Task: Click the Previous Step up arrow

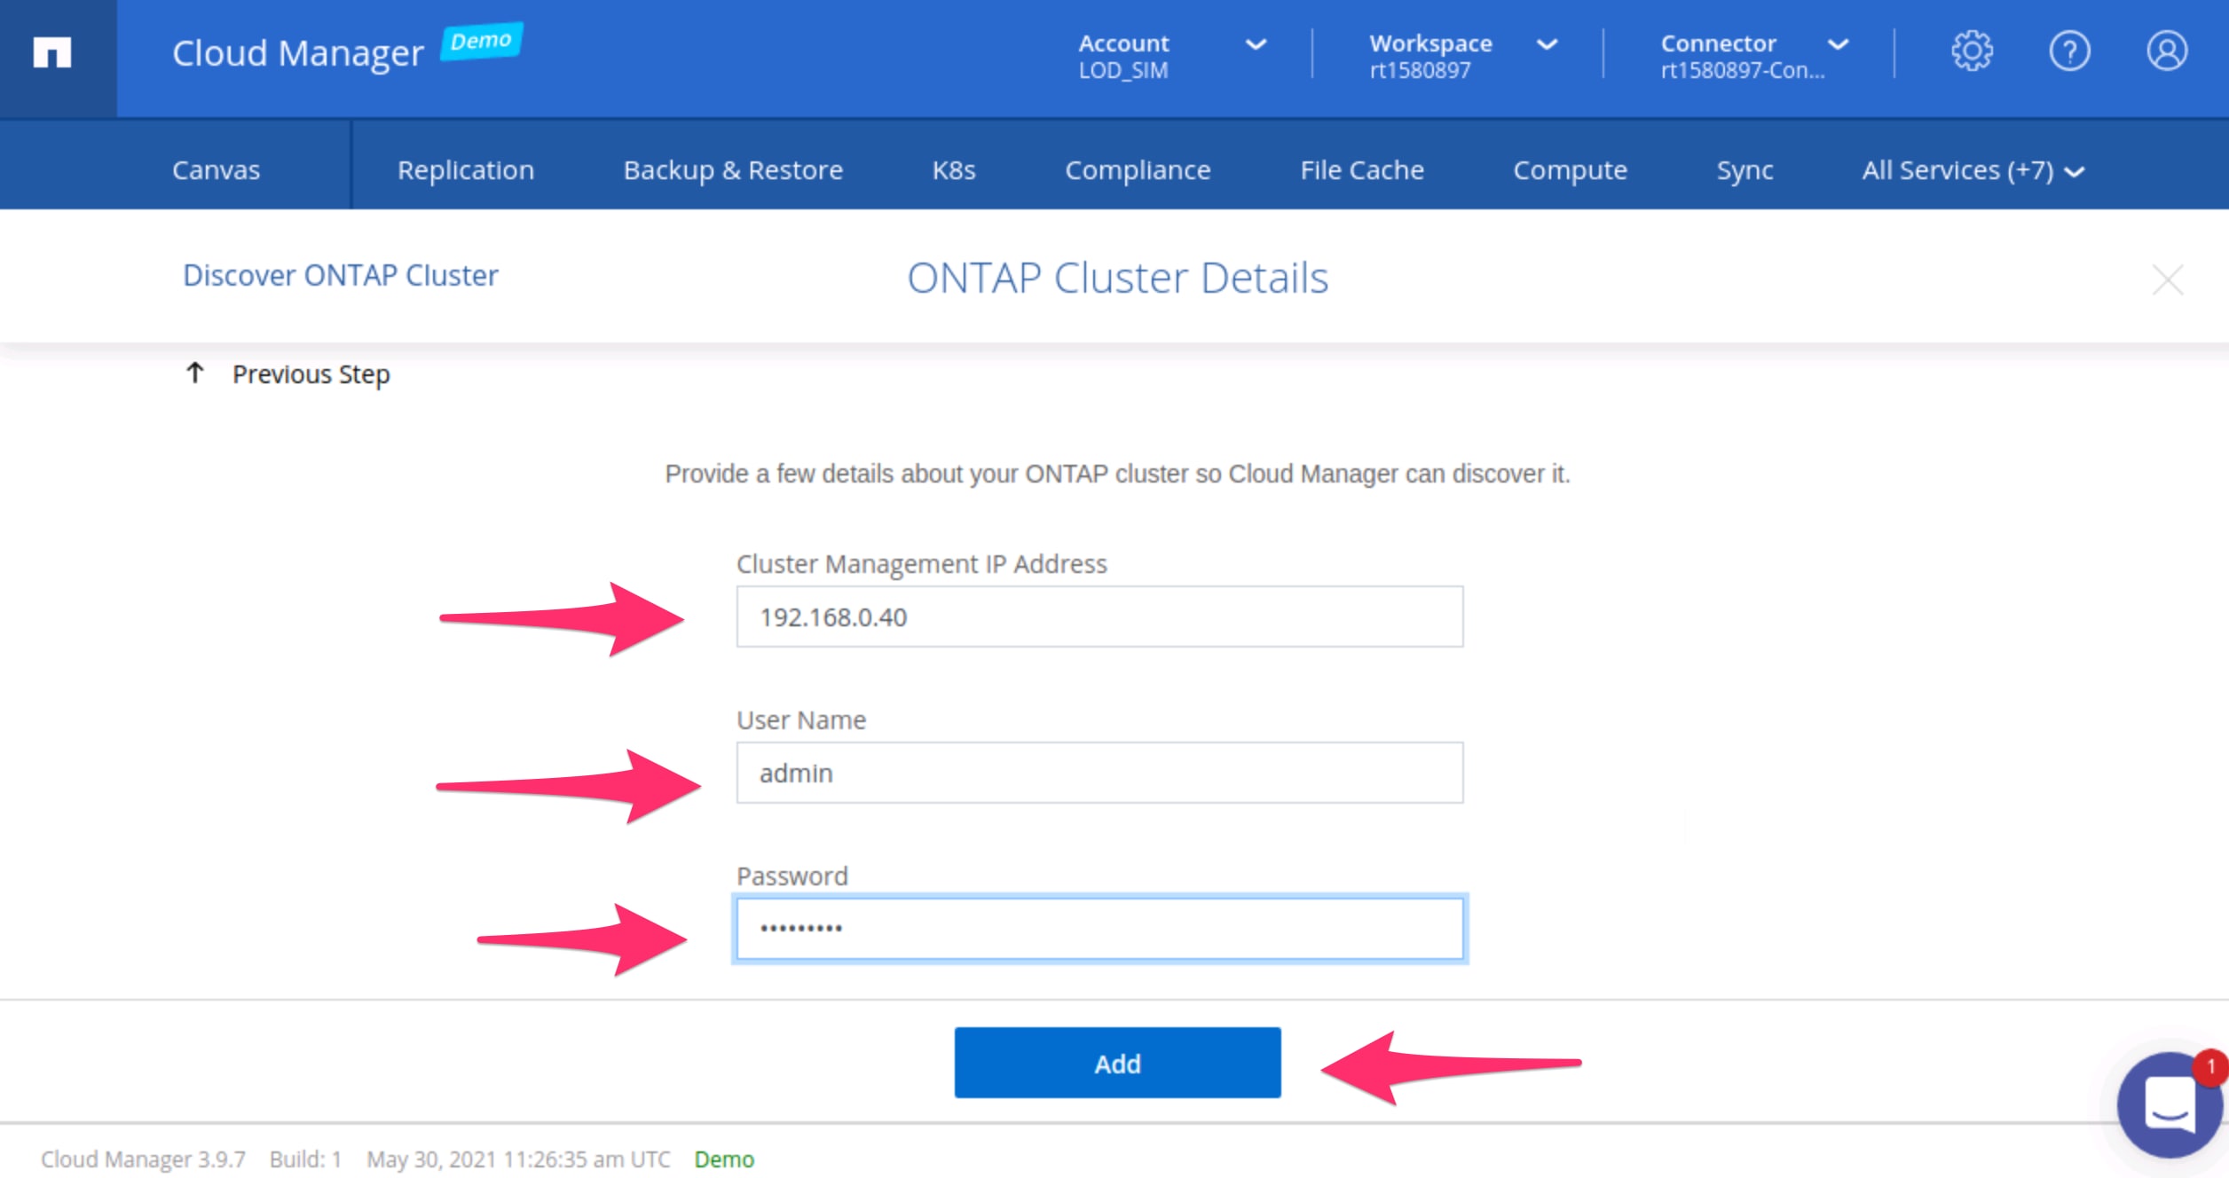Action: [x=195, y=373]
